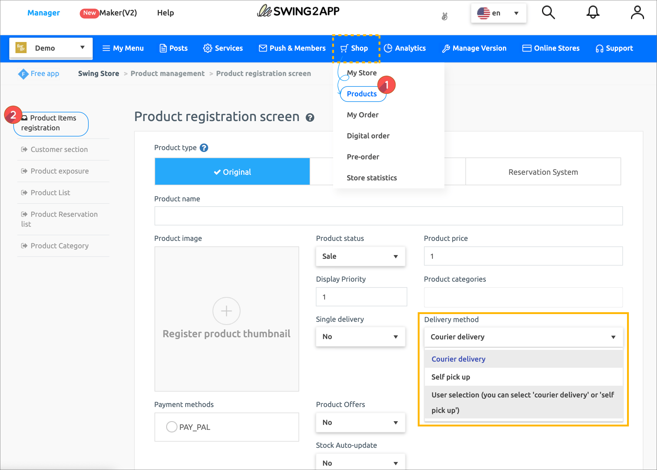Image resolution: width=657 pixels, height=470 pixels.
Task: Go to Product List in the sidebar
Action: (x=50, y=193)
